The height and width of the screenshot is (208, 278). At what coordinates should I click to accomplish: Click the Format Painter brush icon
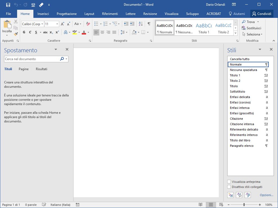tap(16, 34)
